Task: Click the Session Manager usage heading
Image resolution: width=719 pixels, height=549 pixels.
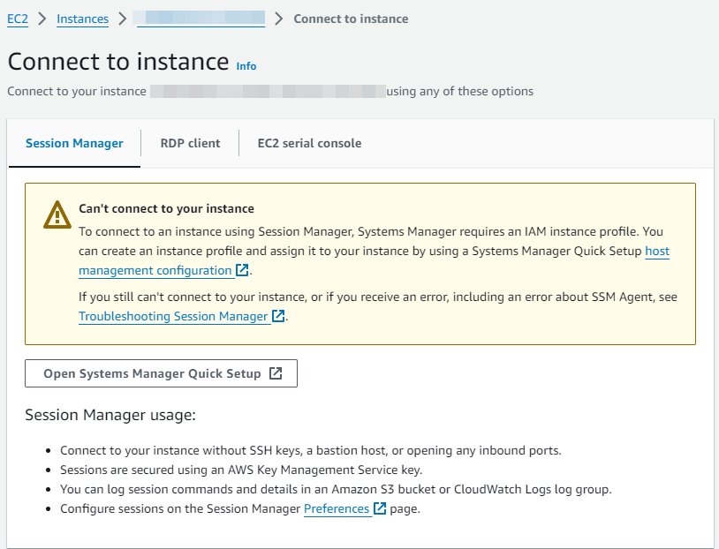Action: tap(110, 415)
